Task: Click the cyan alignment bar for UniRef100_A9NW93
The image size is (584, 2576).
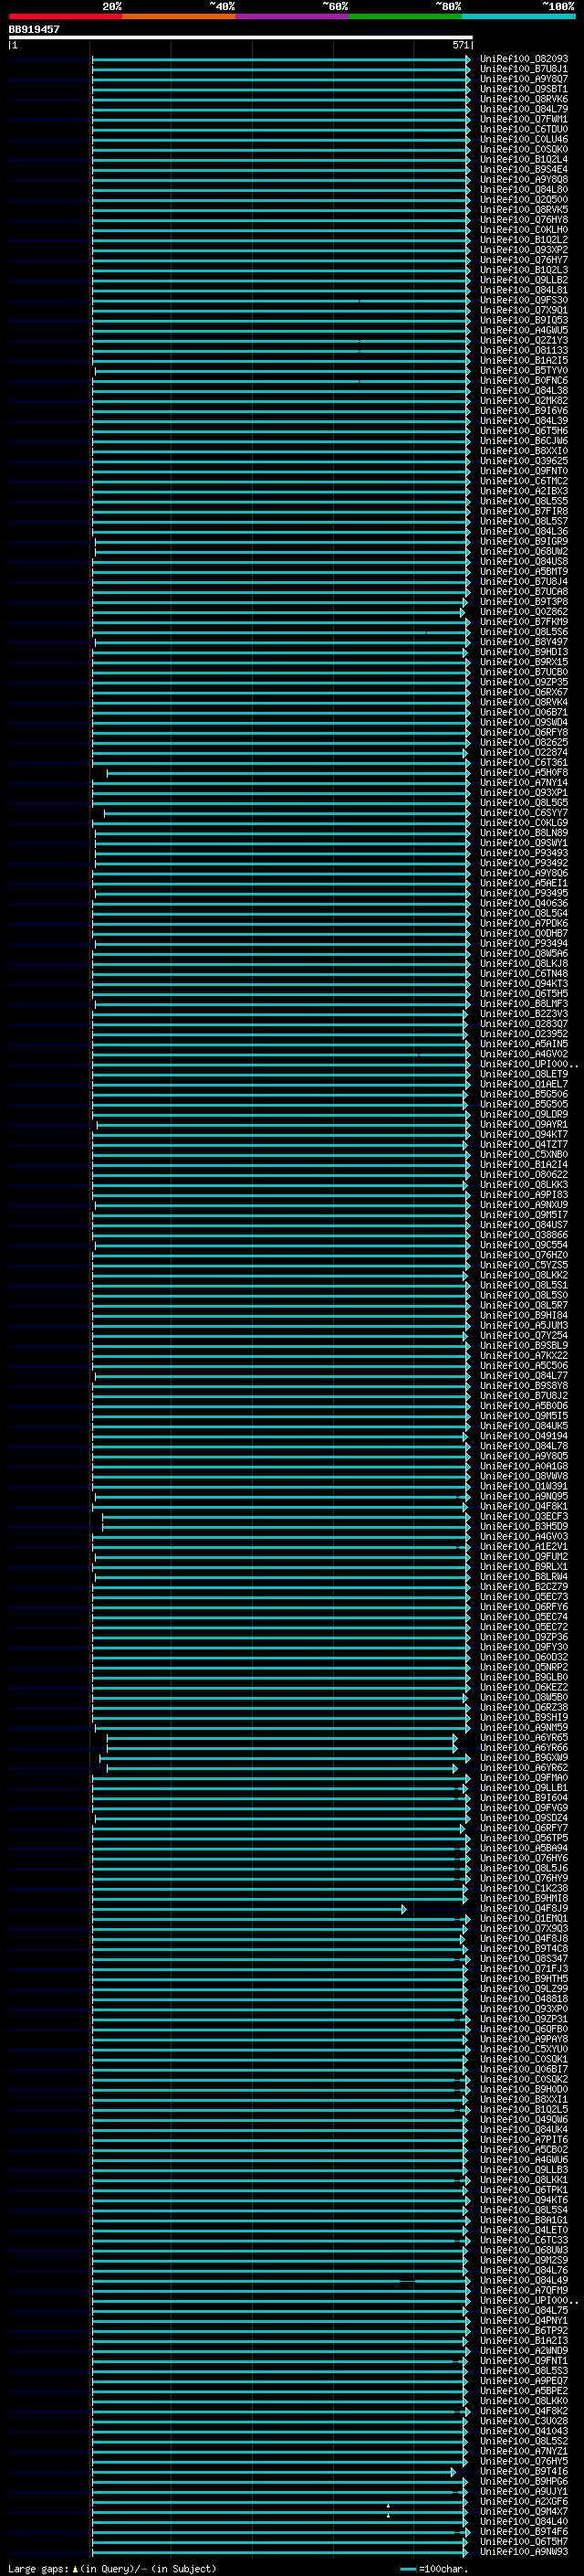Action: tap(279, 2552)
